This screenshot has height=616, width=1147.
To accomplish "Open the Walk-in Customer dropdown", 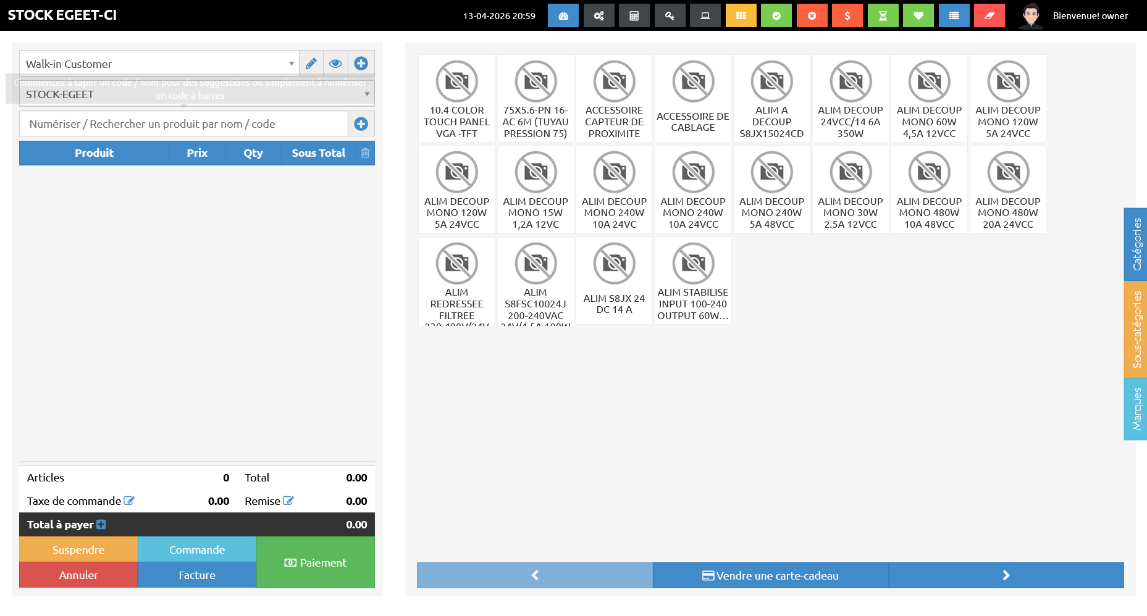I will pos(159,64).
